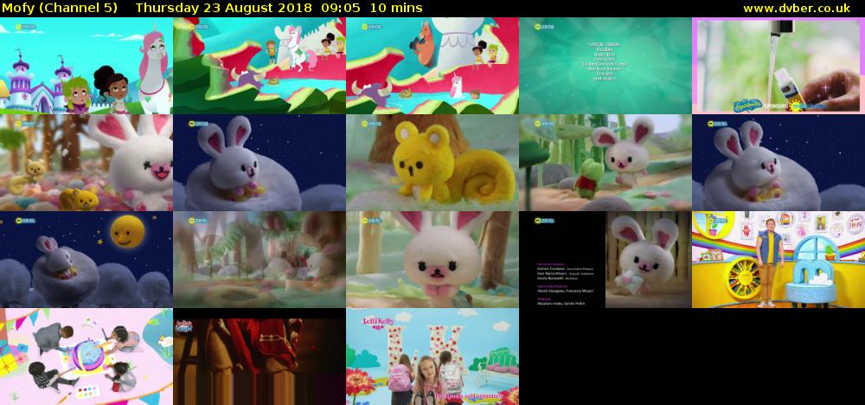Open children painting on floor thumbnail

(86, 357)
